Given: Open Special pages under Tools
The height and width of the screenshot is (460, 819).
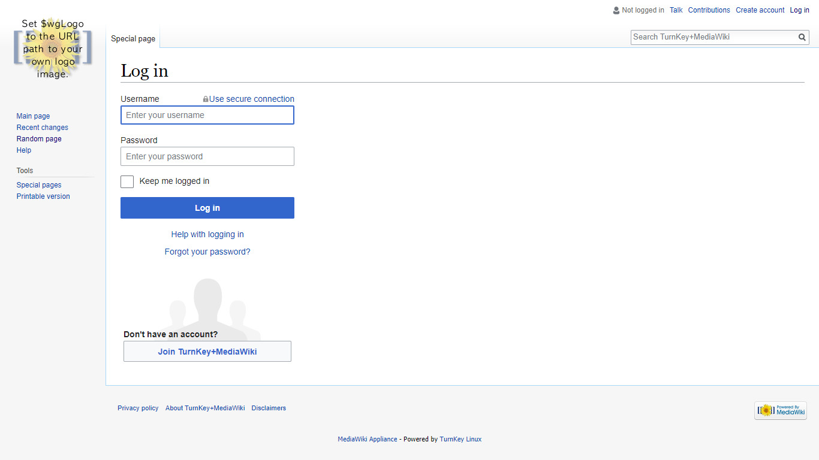Looking at the screenshot, I should [x=39, y=185].
